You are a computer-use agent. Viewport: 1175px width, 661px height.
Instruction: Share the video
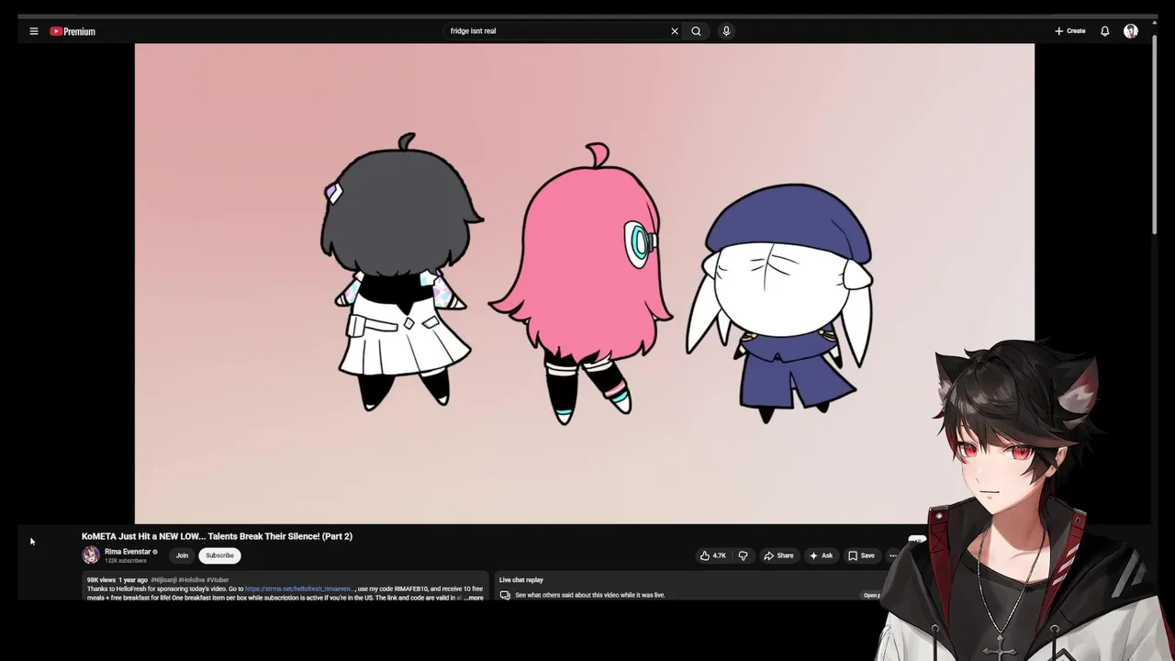tap(778, 555)
